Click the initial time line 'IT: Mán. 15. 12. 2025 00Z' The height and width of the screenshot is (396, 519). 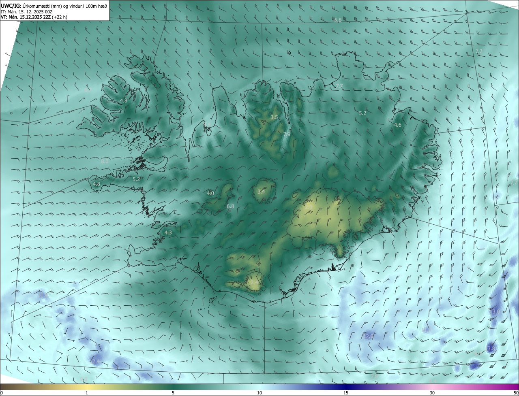26,11
